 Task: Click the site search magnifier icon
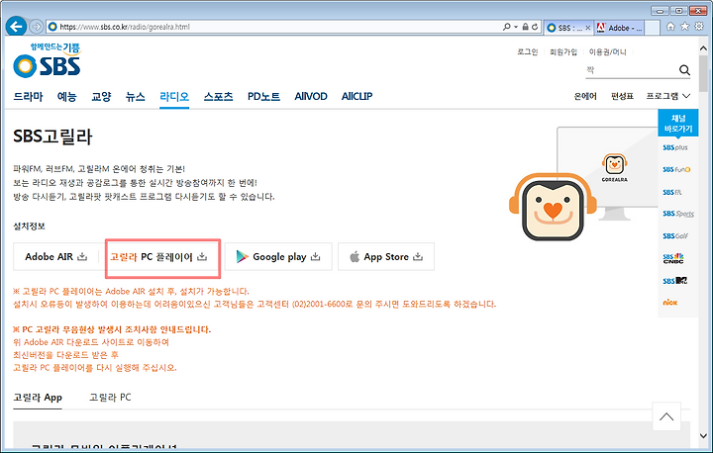coord(684,70)
